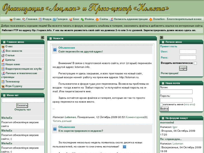
Task: Click the 'Главная' home icon in top navigation
Action: point(24,19)
